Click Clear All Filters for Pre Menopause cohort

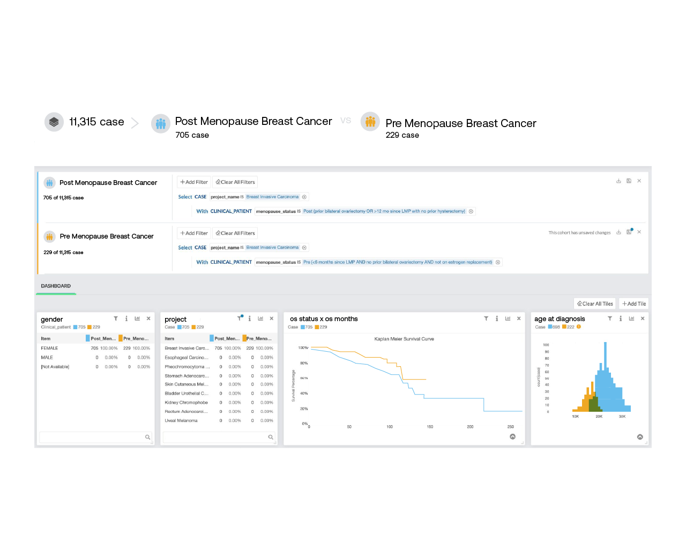point(235,233)
